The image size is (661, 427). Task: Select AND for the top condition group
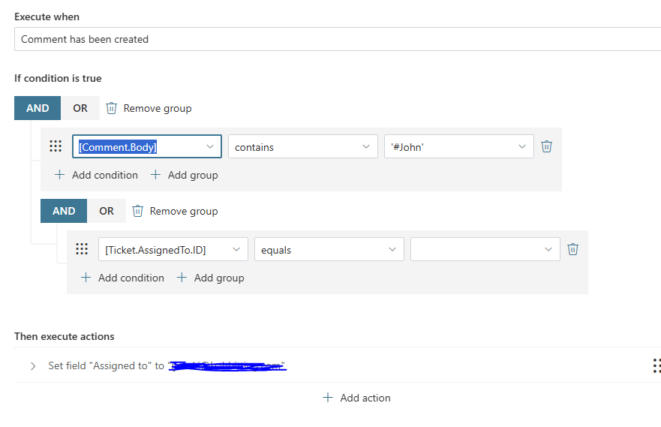[x=38, y=108]
